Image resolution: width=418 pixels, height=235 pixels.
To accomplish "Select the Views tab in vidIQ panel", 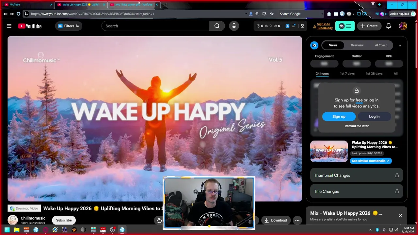I will click(x=333, y=45).
